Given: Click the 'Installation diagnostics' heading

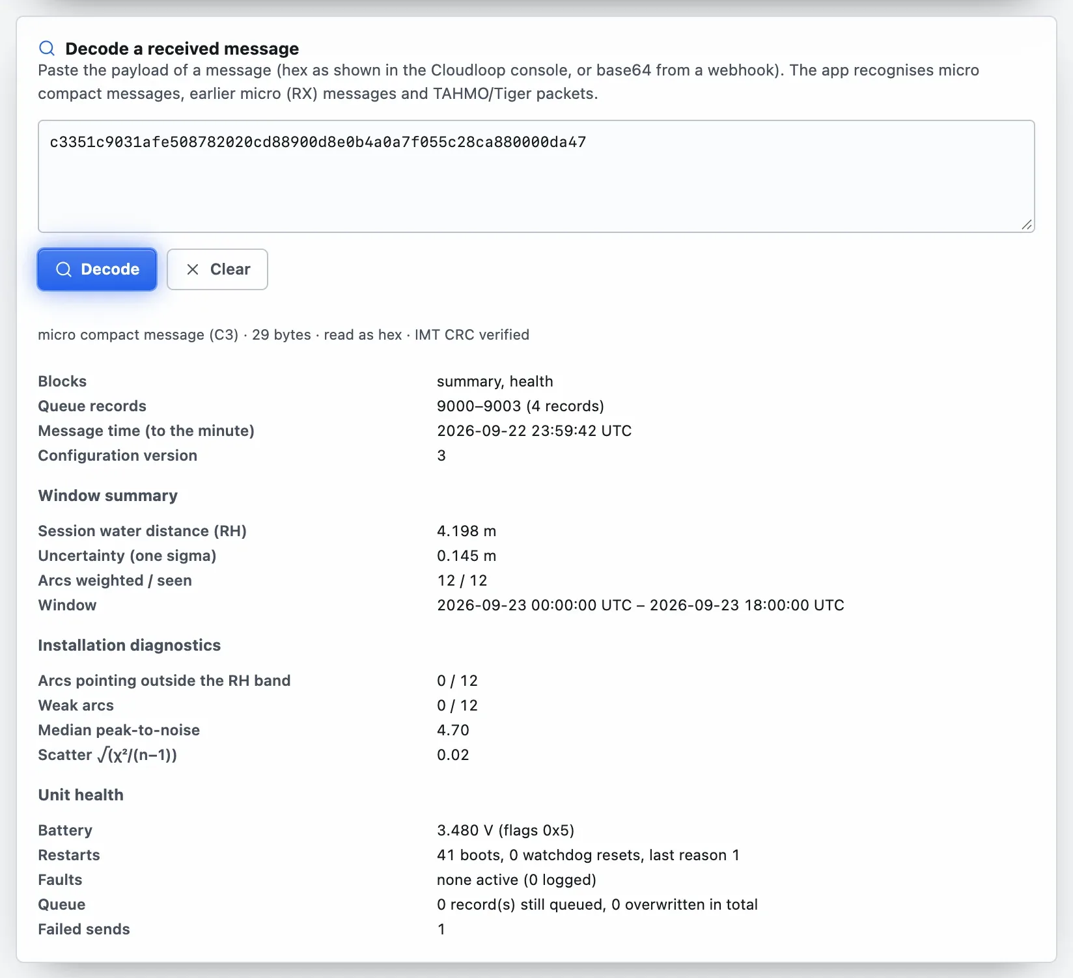Looking at the screenshot, I should coord(130,645).
